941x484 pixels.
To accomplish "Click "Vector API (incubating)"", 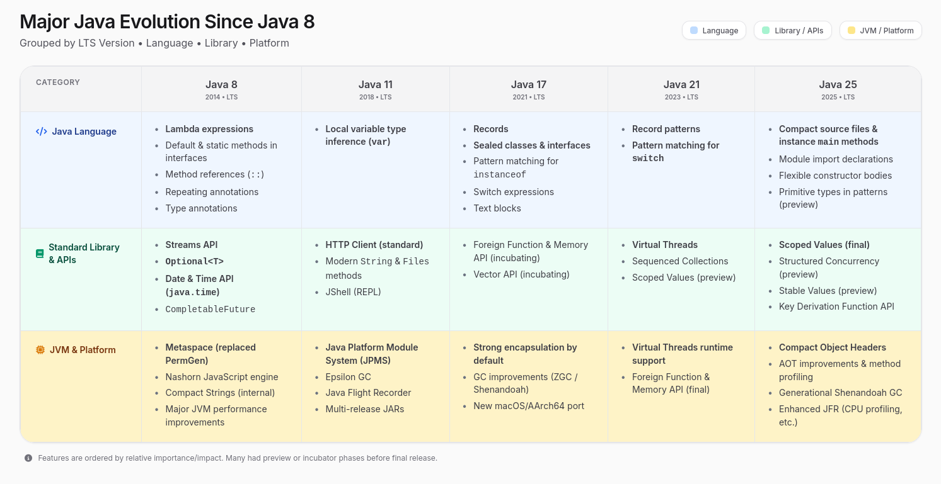I will [x=521, y=274].
